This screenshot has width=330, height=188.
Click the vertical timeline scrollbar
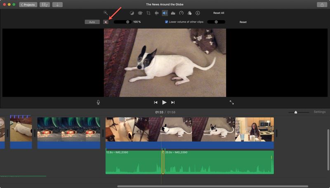[328, 150]
